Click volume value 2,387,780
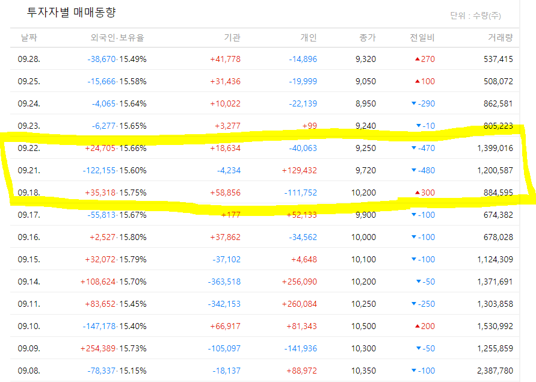Image resolution: width=536 pixels, height=382 pixels. click(x=495, y=371)
